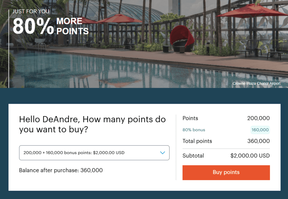Click the 160,000 bonus points badge
The width and height of the screenshot is (288, 199).
click(x=260, y=130)
